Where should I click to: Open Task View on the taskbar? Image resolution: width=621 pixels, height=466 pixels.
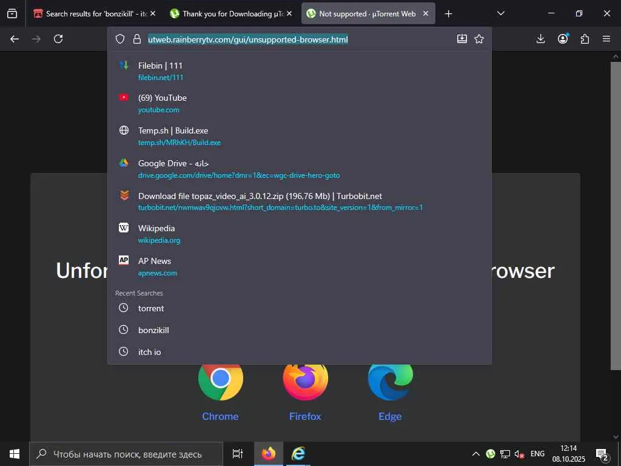(x=238, y=454)
